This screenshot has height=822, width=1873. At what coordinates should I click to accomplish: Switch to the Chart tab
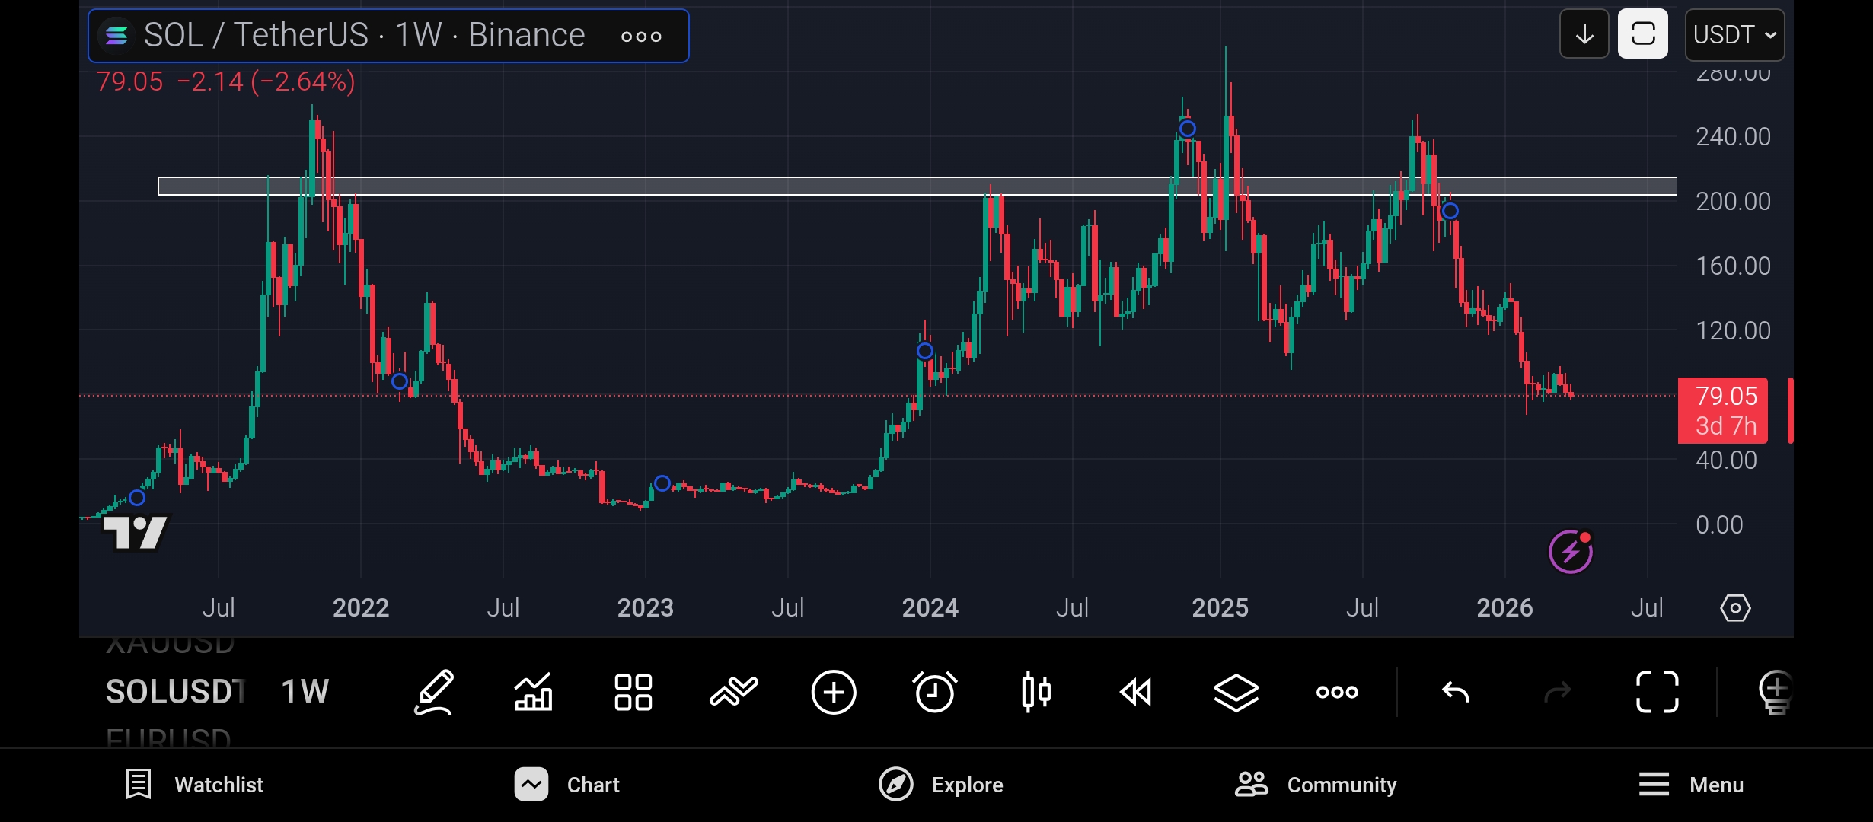click(x=566, y=785)
